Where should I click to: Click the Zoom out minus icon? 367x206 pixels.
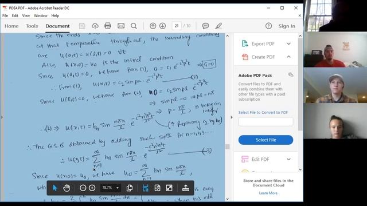click(x=83, y=188)
